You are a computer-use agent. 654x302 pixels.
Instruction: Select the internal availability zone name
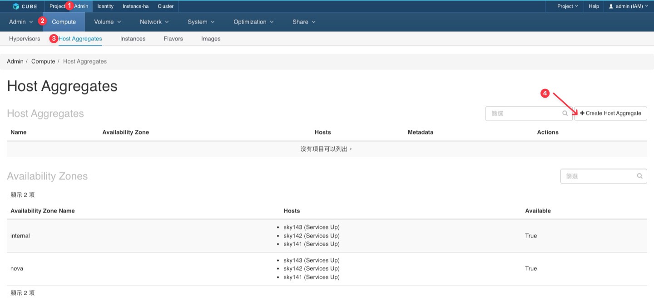point(20,236)
